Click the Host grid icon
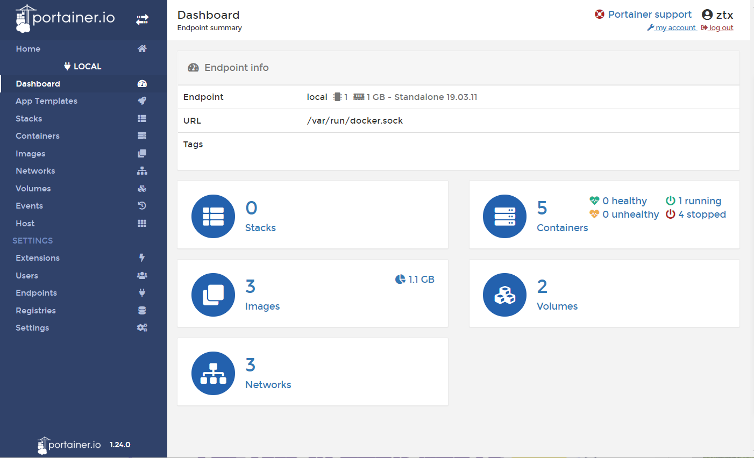The image size is (754, 458). pyautogui.click(x=142, y=224)
